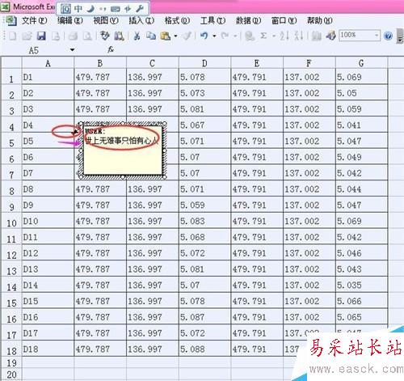Click the IME Chinese mode 中 icon
The image size is (404, 381).
(x=78, y=9)
